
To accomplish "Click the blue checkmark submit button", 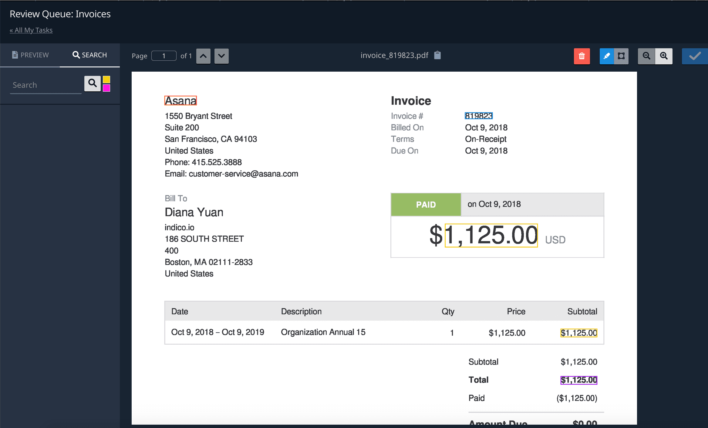I will [x=695, y=56].
